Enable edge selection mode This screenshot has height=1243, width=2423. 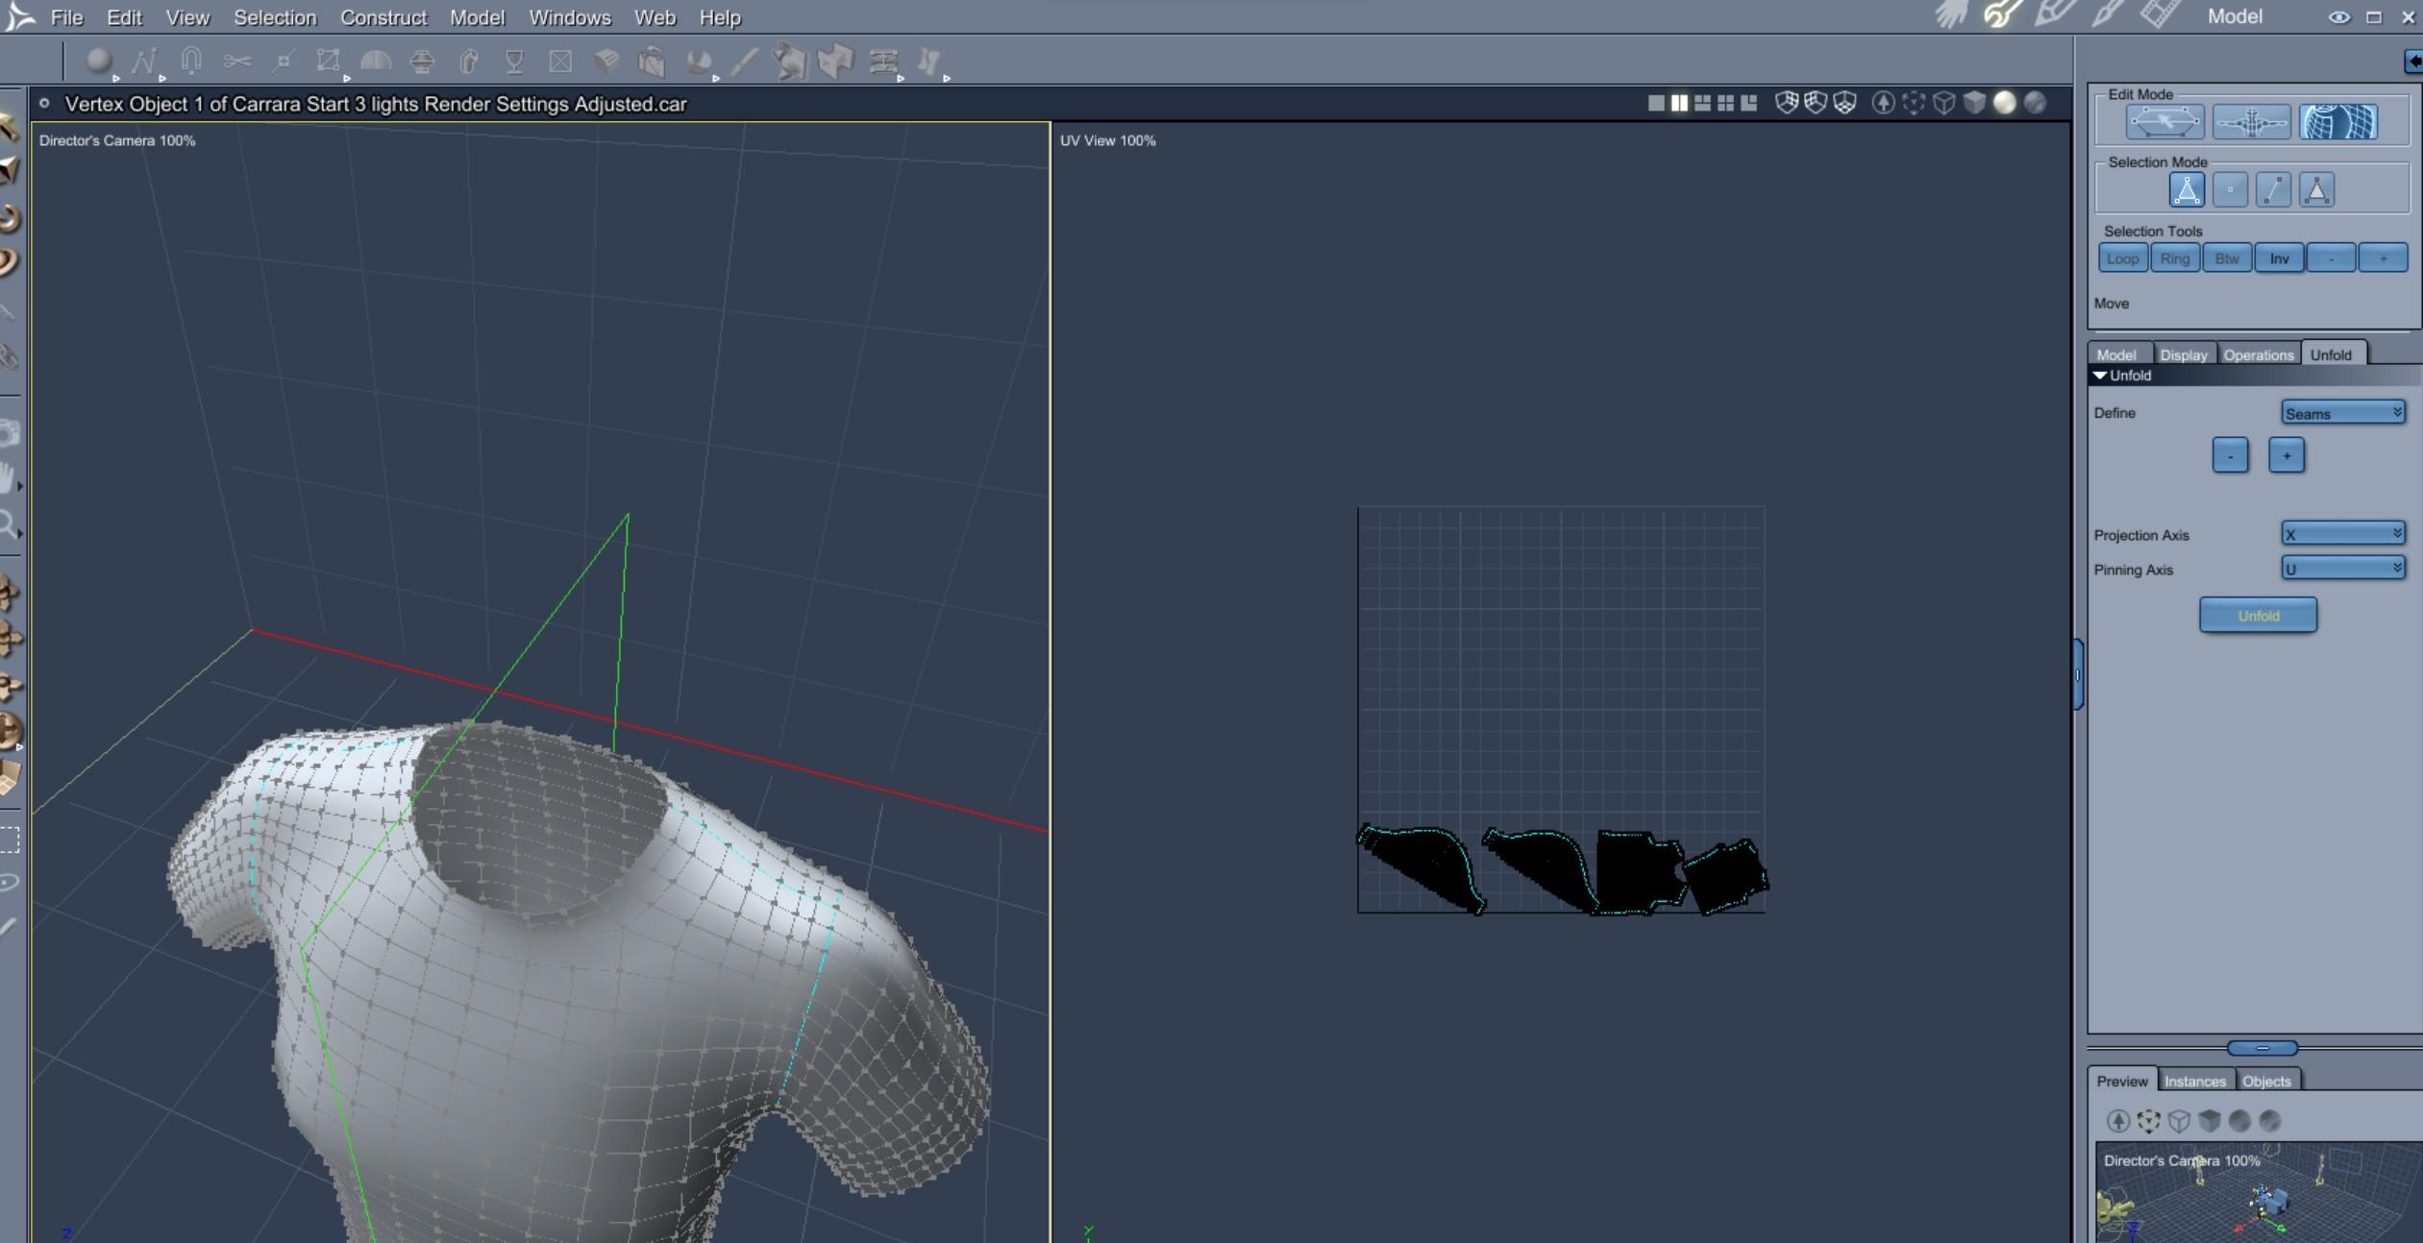(x=2273, y=190)
